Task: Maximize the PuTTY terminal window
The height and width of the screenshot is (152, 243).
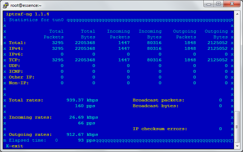Action: [x=219, y=4]
